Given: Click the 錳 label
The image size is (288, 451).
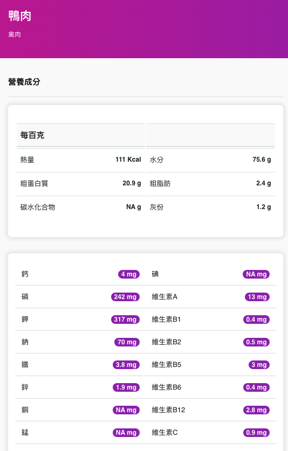Looking at the screenshot, I should click(25, 433).
